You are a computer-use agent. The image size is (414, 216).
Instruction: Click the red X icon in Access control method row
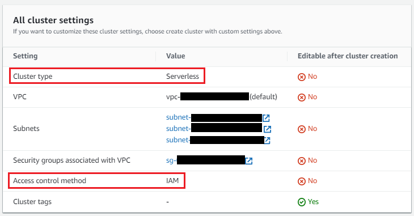[x=302, y=181]
